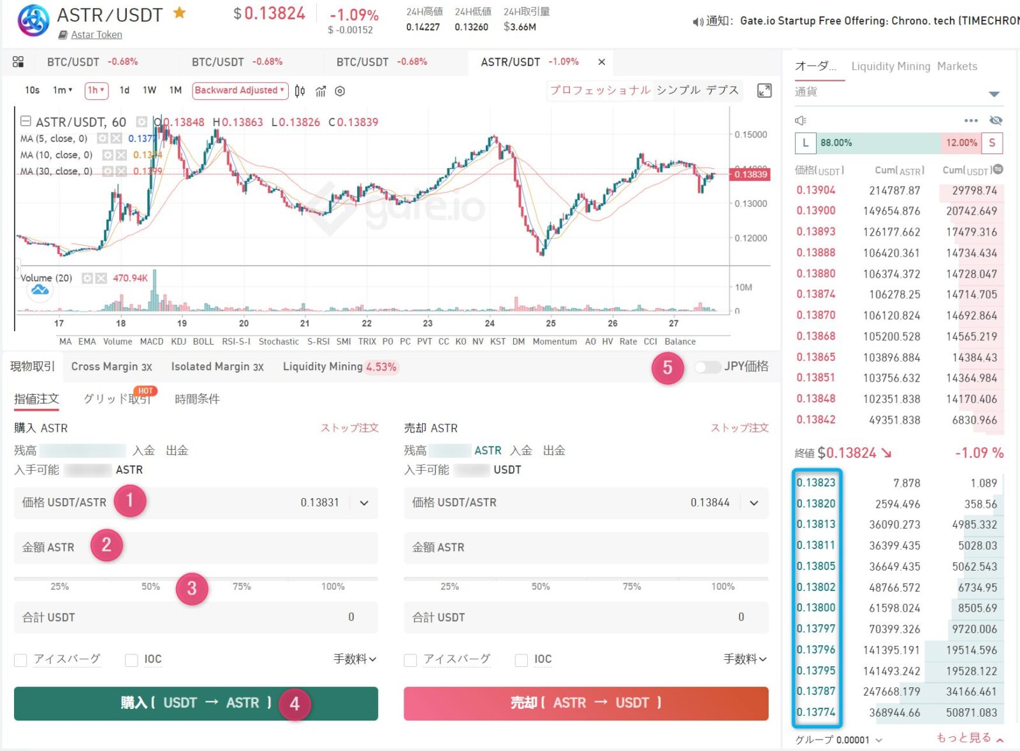Hide order book with eye icon
This screenshot has width=1020, height=751.
click(x=996, y=120)
